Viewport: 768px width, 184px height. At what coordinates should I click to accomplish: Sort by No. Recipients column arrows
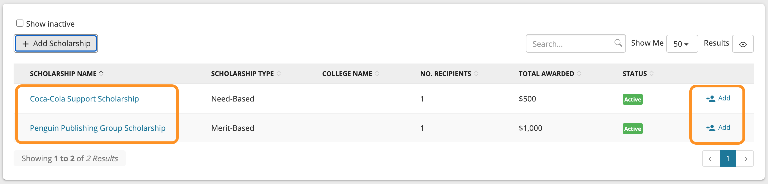tap(476, 74)
